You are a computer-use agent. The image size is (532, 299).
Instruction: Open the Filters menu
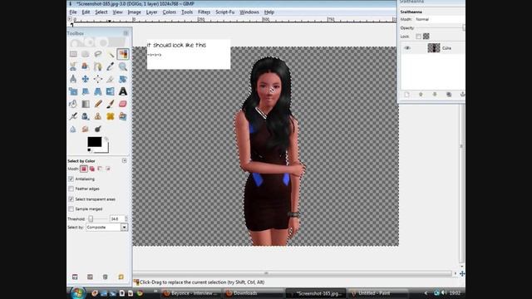point(204,12)
